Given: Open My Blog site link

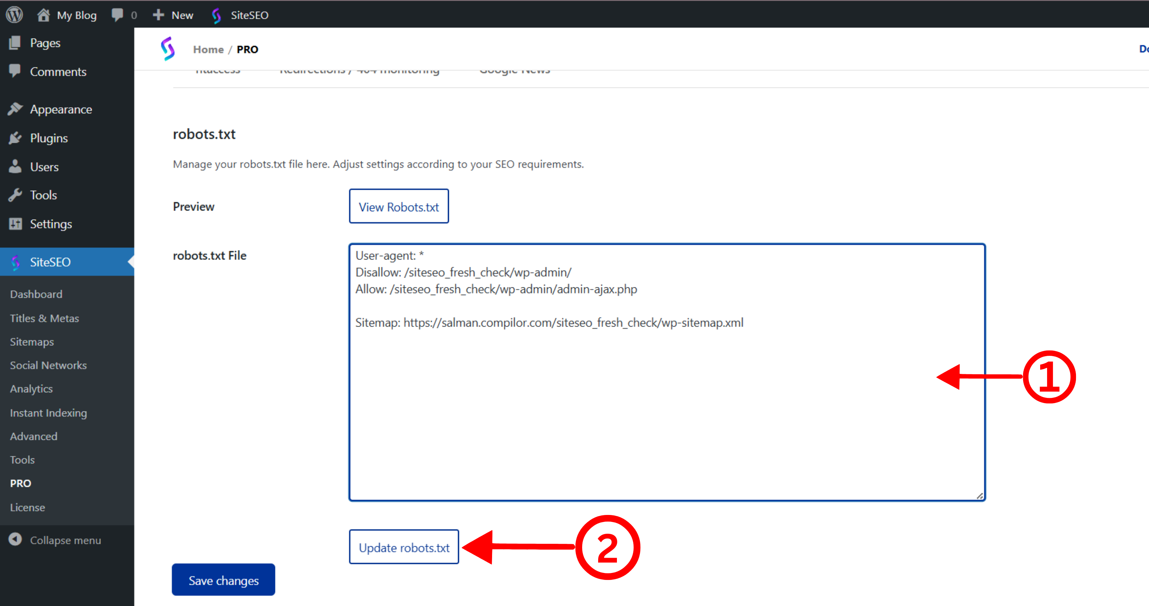Looking at the screenshot, I should (77, 15).
